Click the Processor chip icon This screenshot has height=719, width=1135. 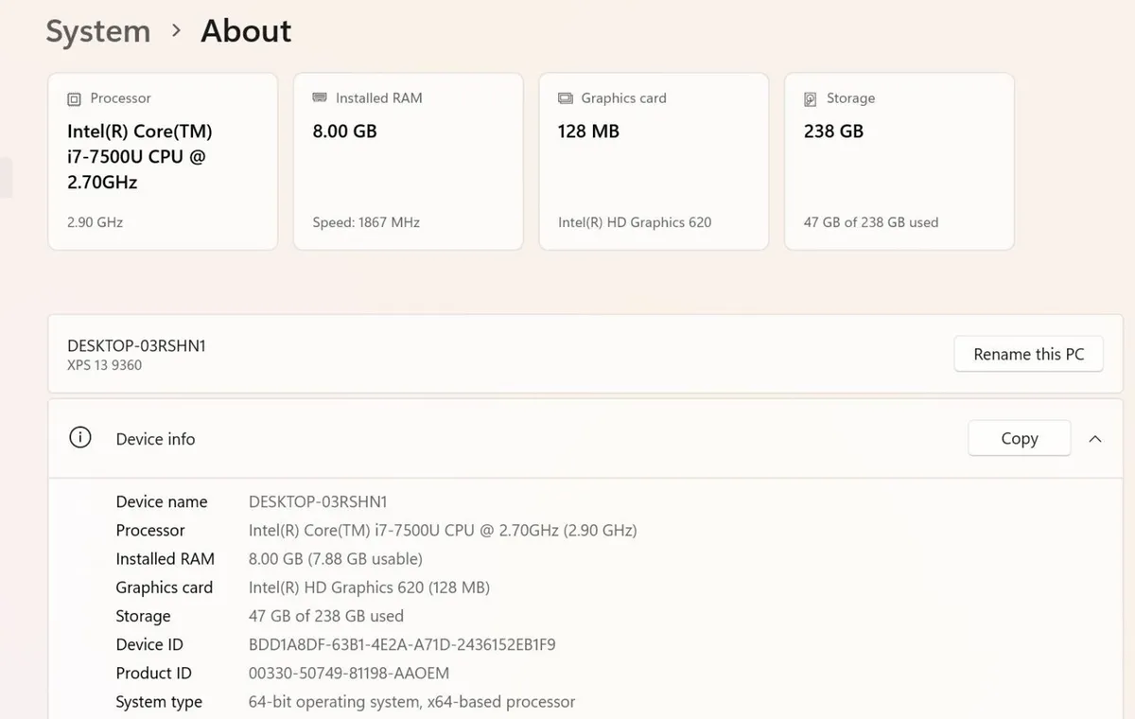point(74,98)
